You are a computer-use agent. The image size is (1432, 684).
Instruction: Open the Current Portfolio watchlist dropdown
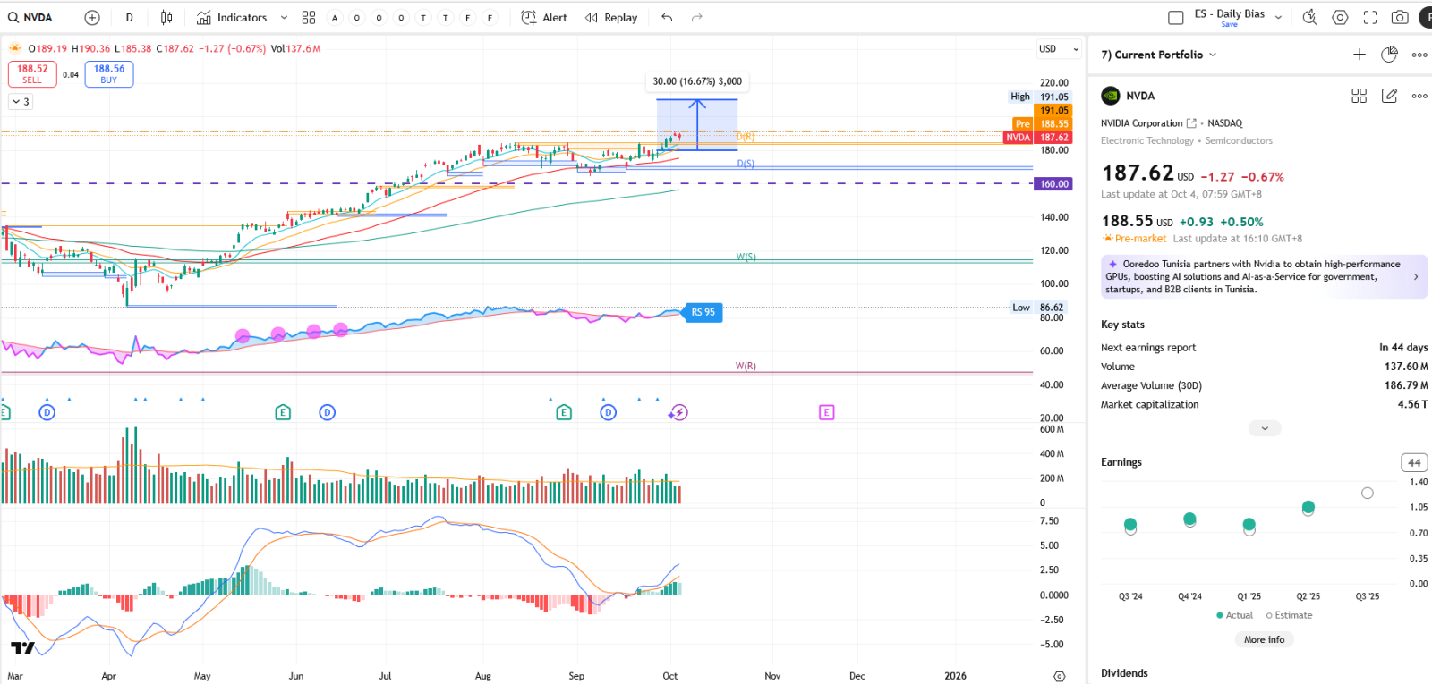(x=1159, y=55)
